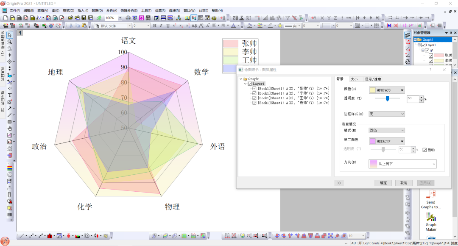Open the zoom 100% dropdown
This screenshot has width=458, height=246.
(120, 18)
